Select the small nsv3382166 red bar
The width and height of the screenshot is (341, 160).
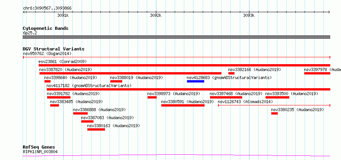(231, 73)
